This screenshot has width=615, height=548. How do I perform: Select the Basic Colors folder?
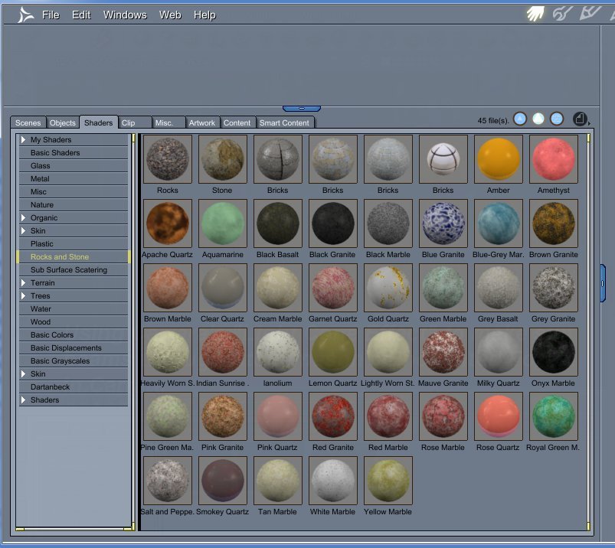(x=74, y=334)
